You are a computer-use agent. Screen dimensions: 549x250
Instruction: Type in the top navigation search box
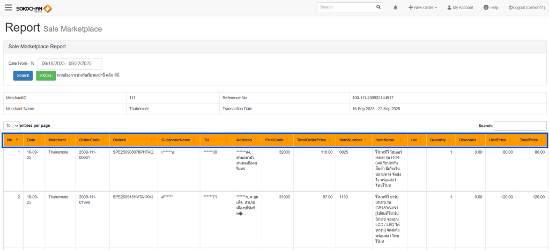345,7
